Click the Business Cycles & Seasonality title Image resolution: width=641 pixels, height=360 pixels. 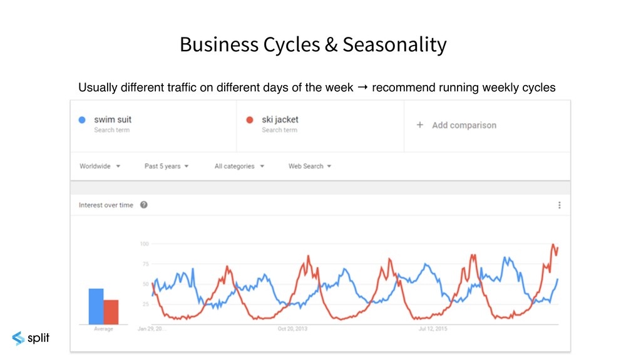(x=313, y=44)
